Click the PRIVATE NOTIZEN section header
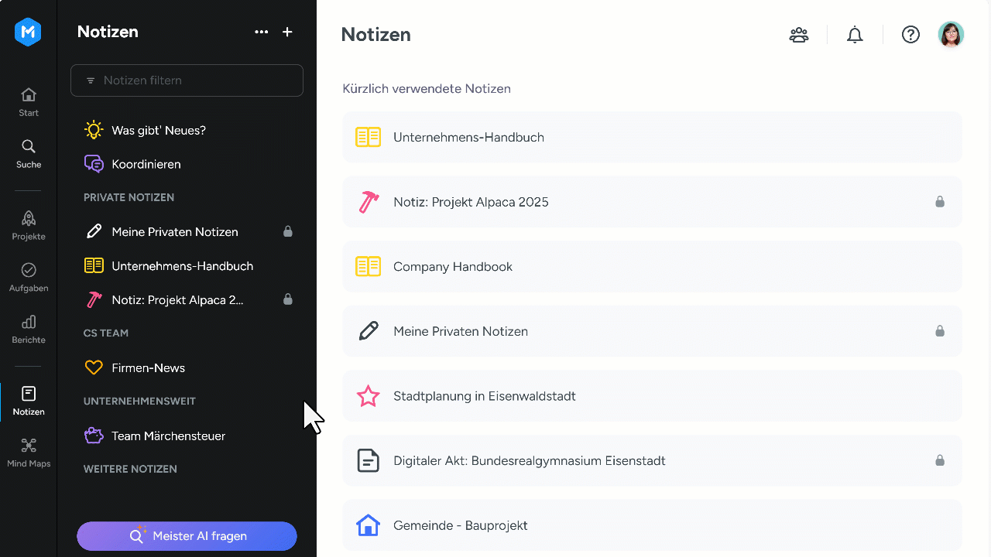This screenshot has height=557, width=991. (x=129, y=197)
